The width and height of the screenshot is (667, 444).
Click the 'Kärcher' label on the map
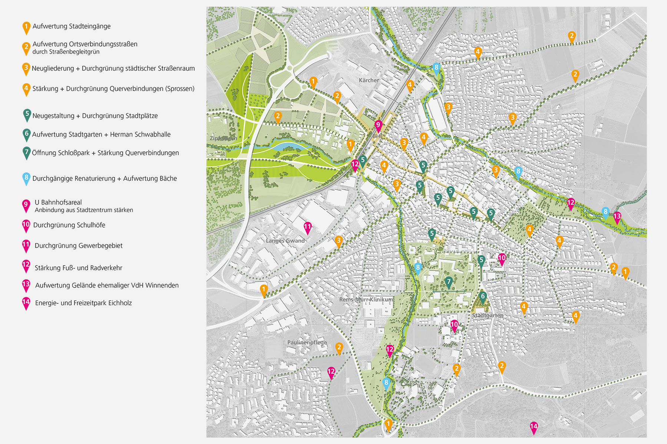pos(369,80)
